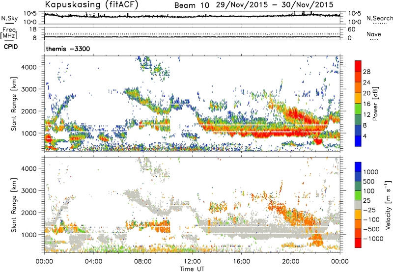Select the 24 tick on Power colorbar
The width and height of the screenshot is (393, 272).
(366, 82)
